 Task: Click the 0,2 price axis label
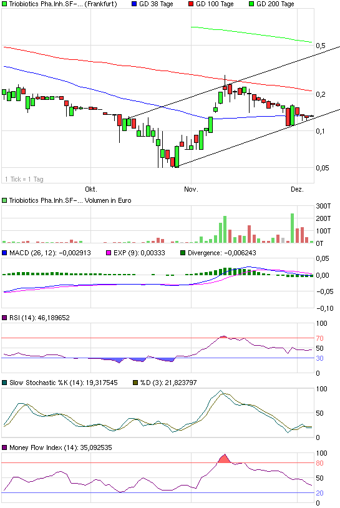(x=321, y=94)
